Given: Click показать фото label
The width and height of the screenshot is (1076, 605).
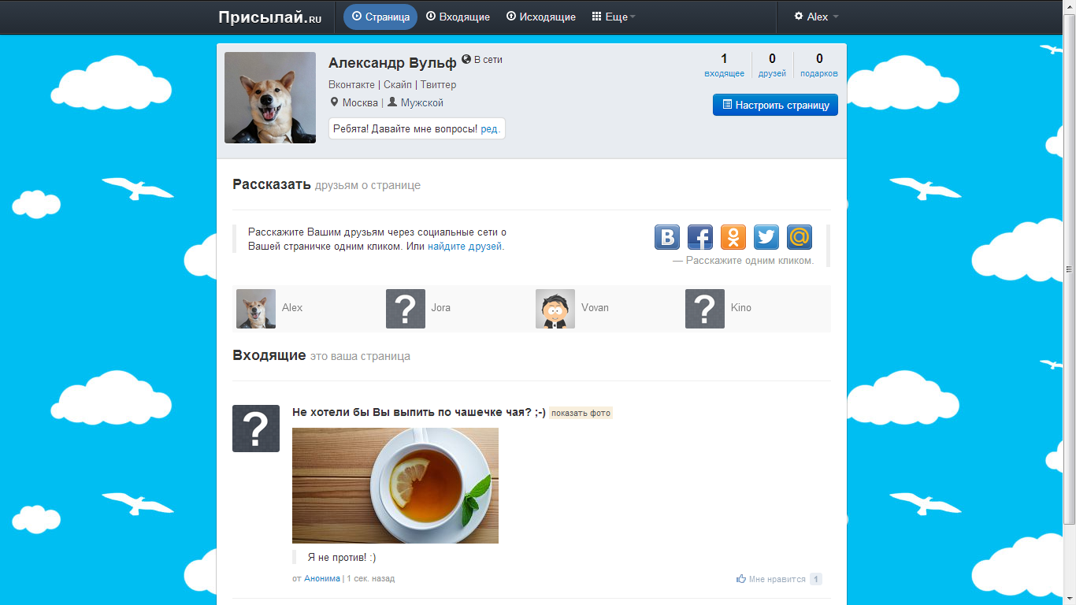Looking at the screenshot, I should 581,413.
